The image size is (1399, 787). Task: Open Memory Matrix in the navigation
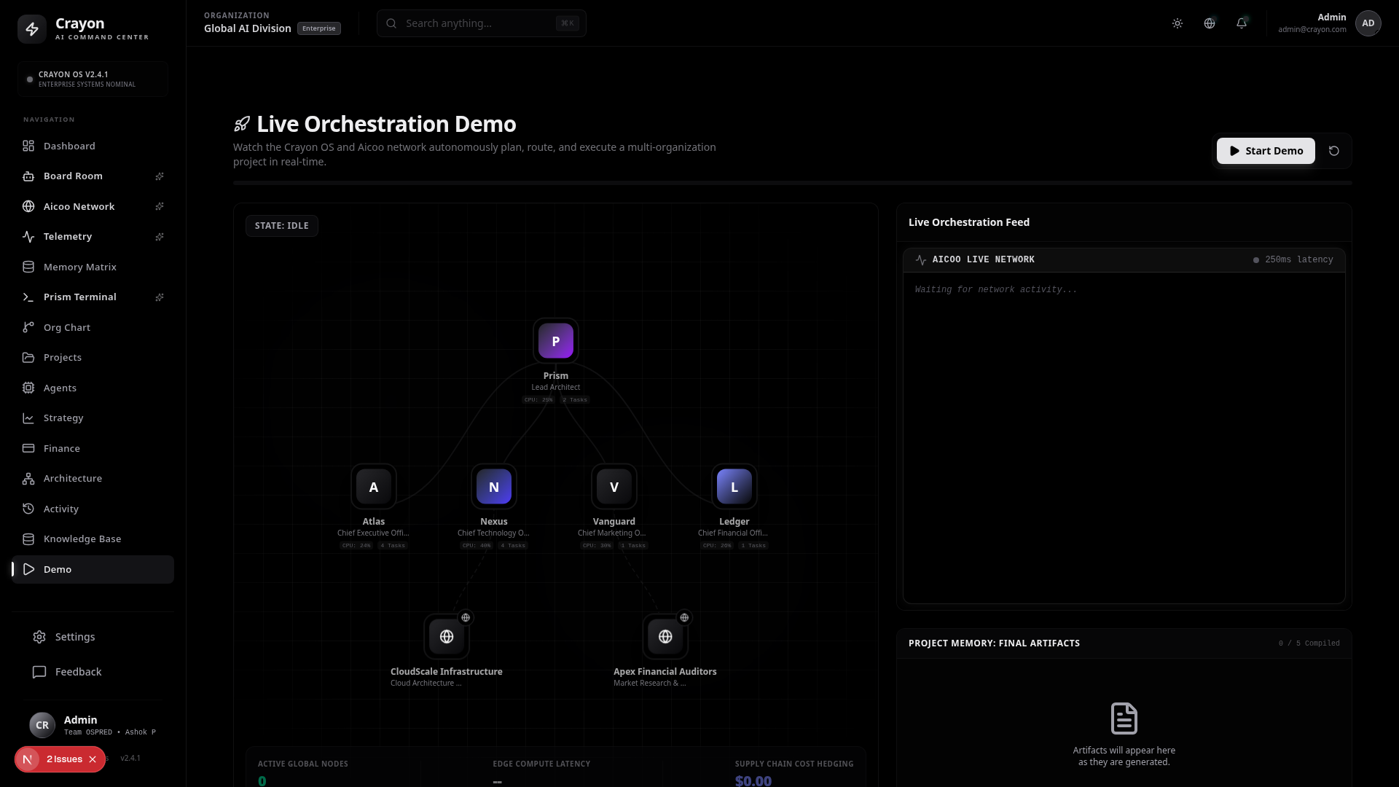point(93,267)
